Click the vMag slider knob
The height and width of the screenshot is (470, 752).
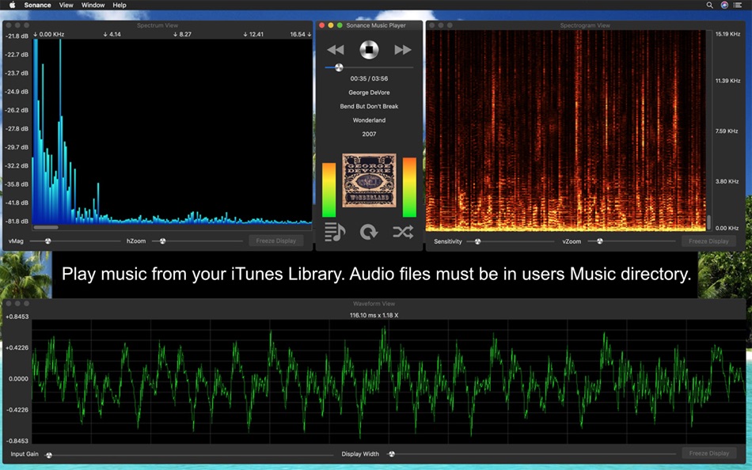(x=47, y=241)
